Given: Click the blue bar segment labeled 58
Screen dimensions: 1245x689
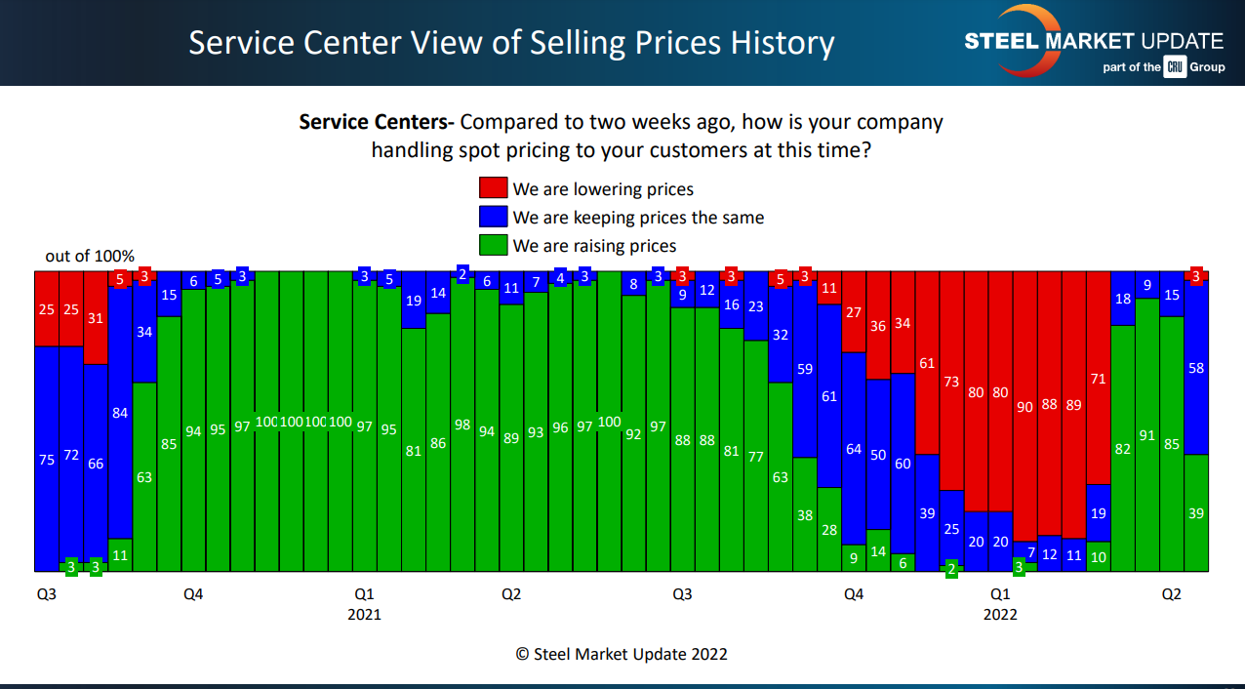Looking at the screenshot, I should click(1196, 368).
